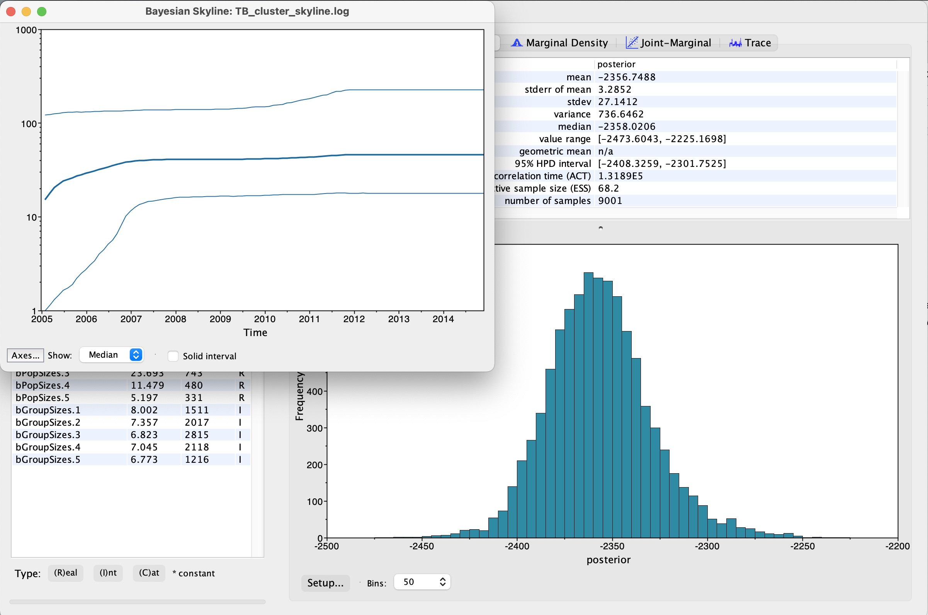
Task: Click the Trace plot icon
Action: pos(735,43)
